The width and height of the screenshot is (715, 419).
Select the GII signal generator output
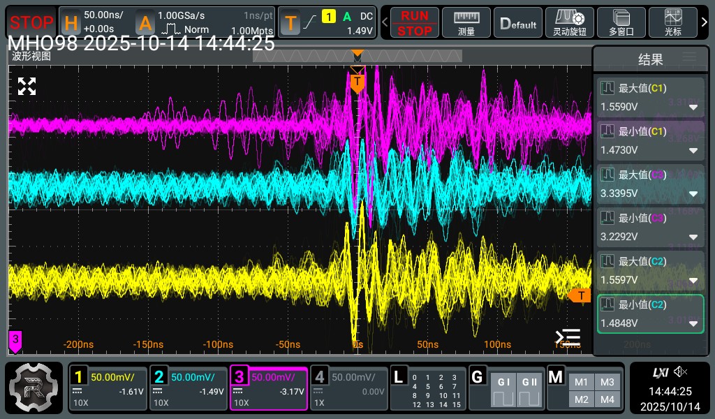pyautogui.click(x=529, y=391)
